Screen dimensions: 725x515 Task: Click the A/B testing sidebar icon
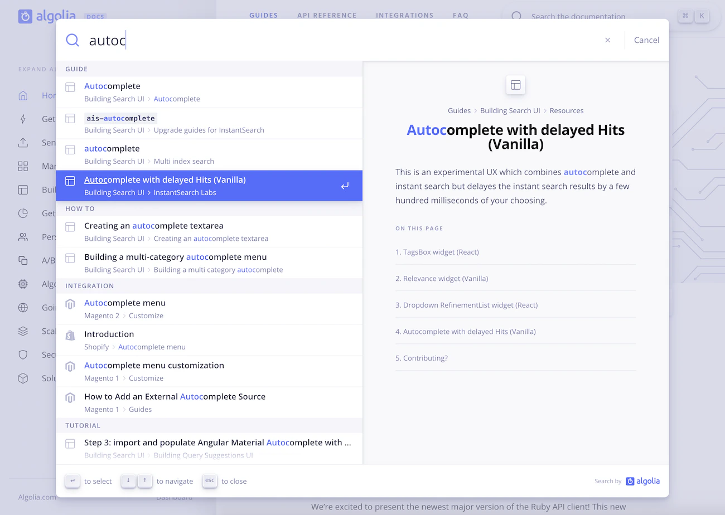point(23,260)
